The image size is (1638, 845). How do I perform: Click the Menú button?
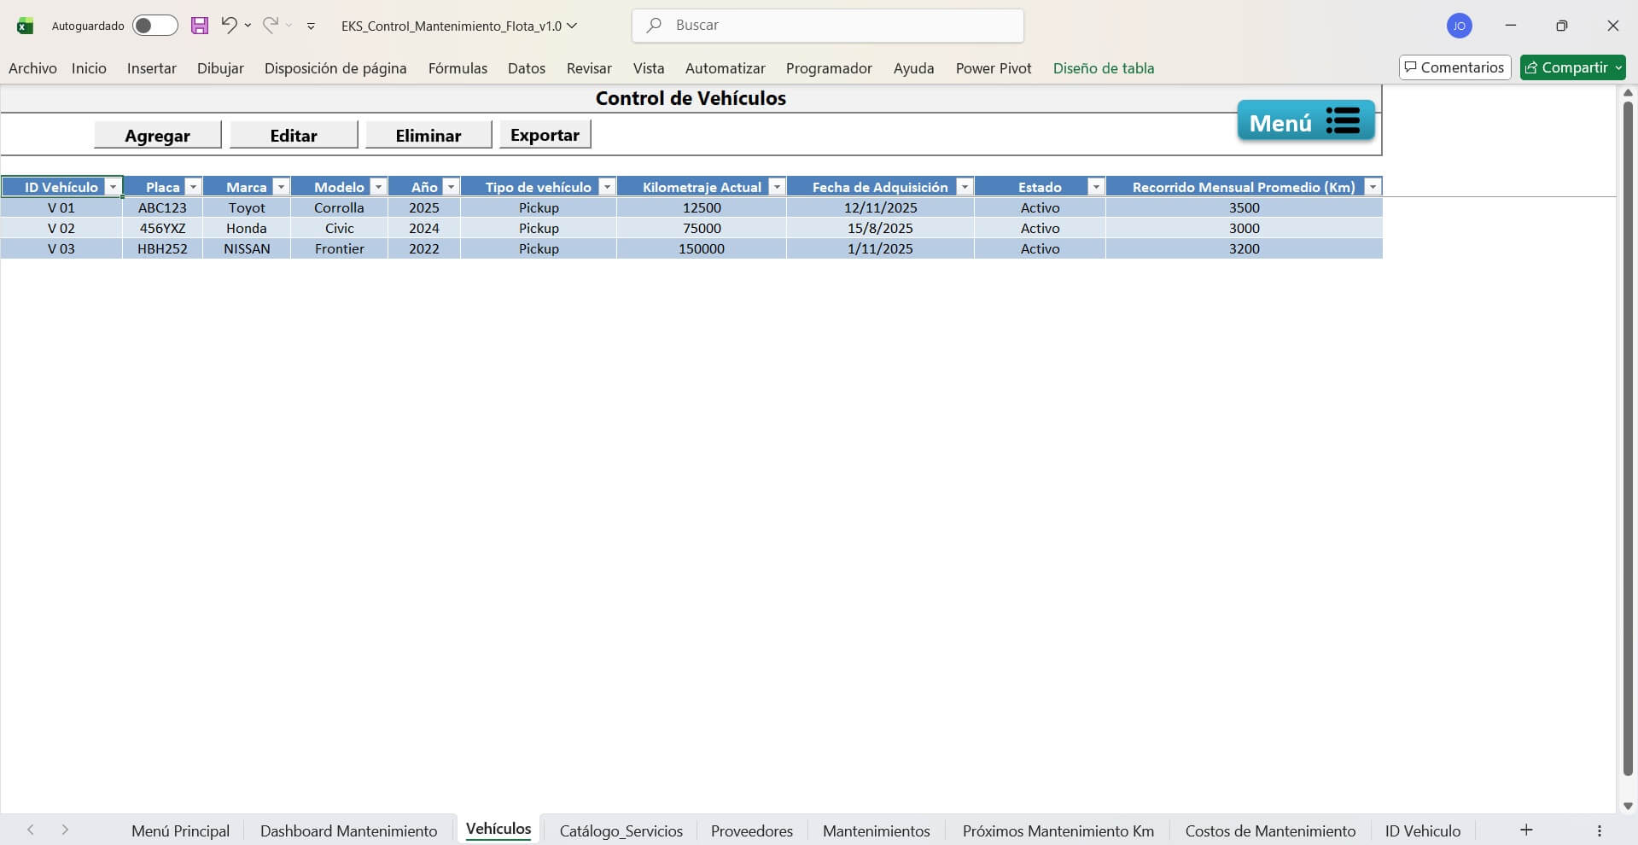click(x=1306, y=120)
